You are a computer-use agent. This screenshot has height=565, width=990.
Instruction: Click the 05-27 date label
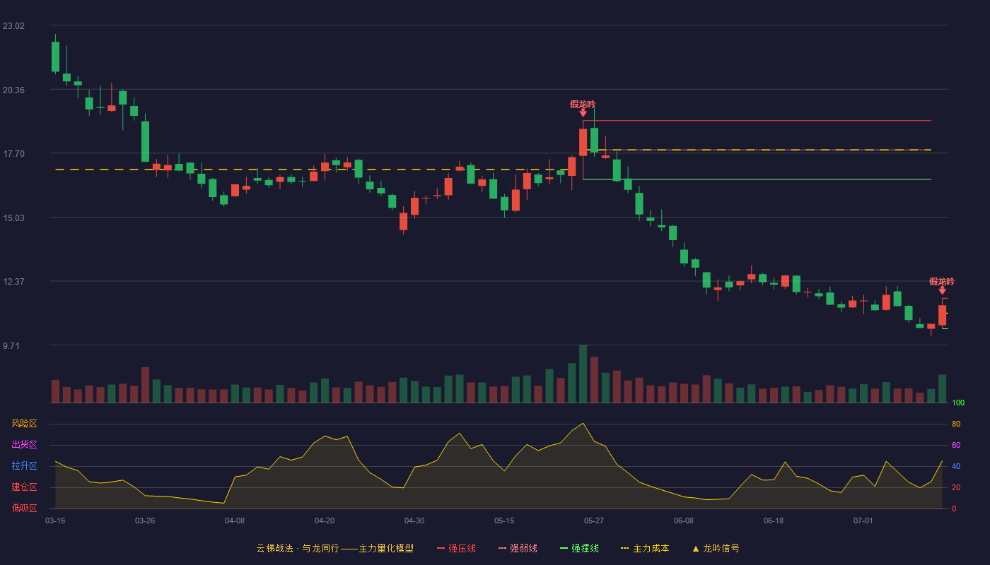point(594,521)
